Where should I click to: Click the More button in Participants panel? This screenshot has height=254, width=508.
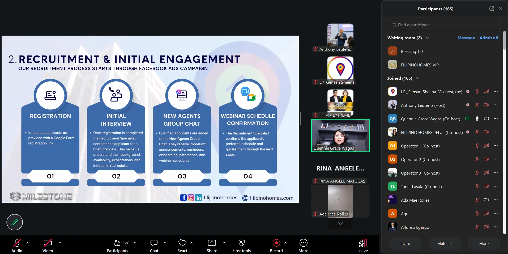coord(484,243)
